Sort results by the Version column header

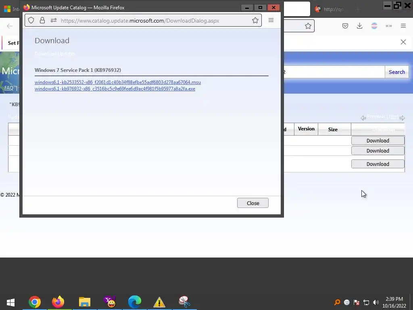306,129
